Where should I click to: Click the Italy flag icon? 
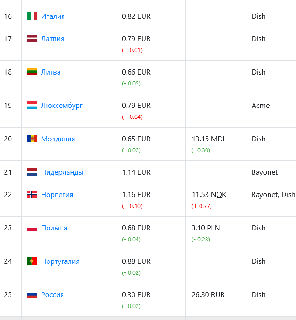pyautogui.click(x=32, y=16)
